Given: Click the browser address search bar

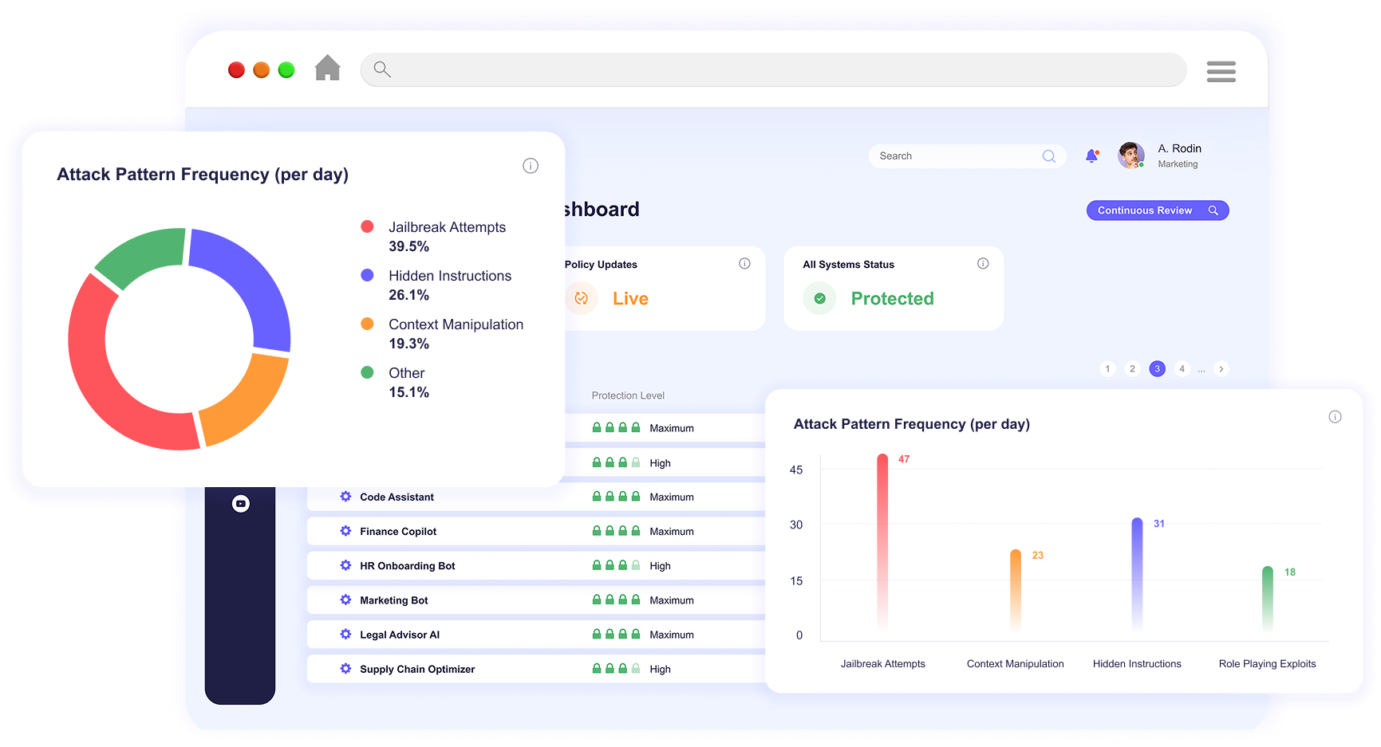Looking at the screenshot, I should pos(772,70).
